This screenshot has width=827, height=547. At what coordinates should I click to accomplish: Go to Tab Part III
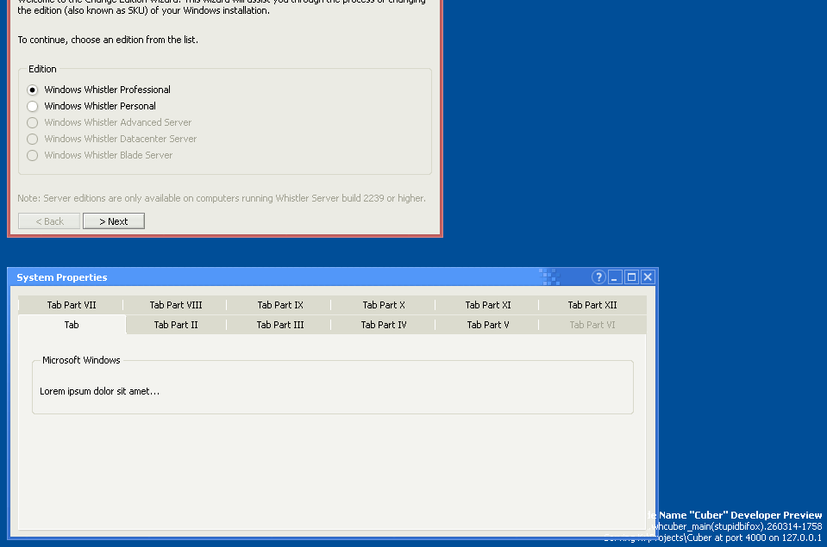pos(280,325)
